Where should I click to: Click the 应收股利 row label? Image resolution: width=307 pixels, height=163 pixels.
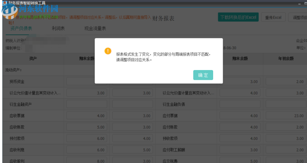(17, 161)
